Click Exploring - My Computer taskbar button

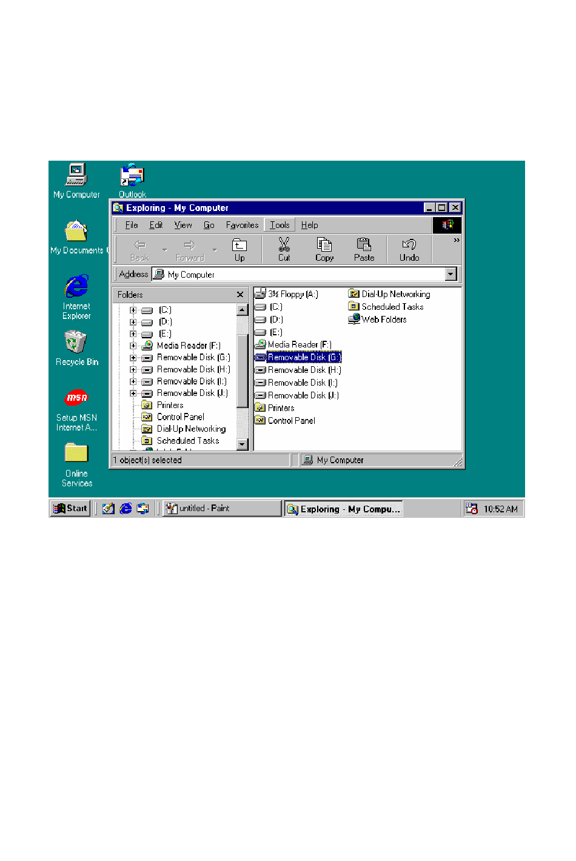click(344, 509)
